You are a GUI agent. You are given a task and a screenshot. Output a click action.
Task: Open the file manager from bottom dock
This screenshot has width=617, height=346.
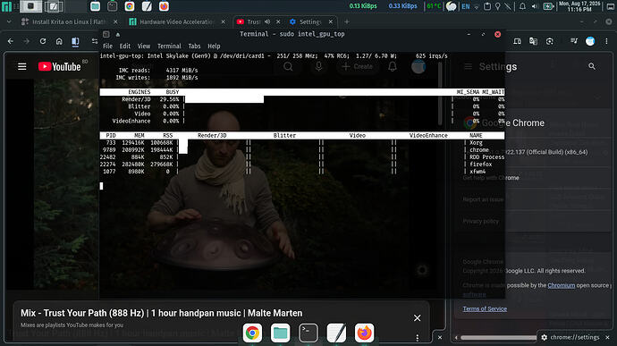coord(280,333)
